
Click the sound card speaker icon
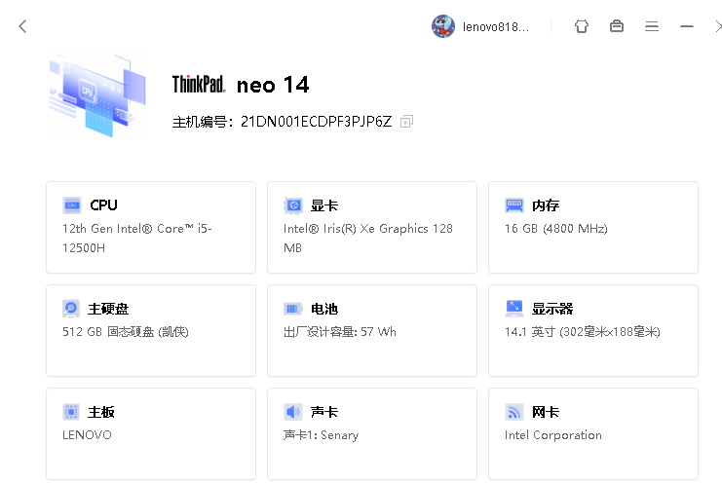pyautogui.click(x=293, y=412)
